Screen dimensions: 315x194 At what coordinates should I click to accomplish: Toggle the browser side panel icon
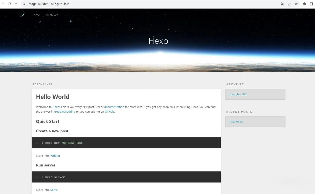311,4
